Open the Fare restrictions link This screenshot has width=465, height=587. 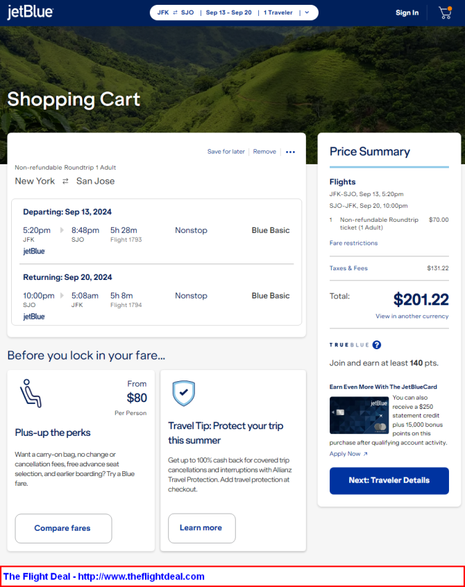click(x=353, y=243)
